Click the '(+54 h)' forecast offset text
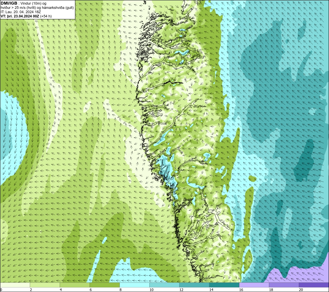Screen dimensions: 329x292 pos(46,16)
